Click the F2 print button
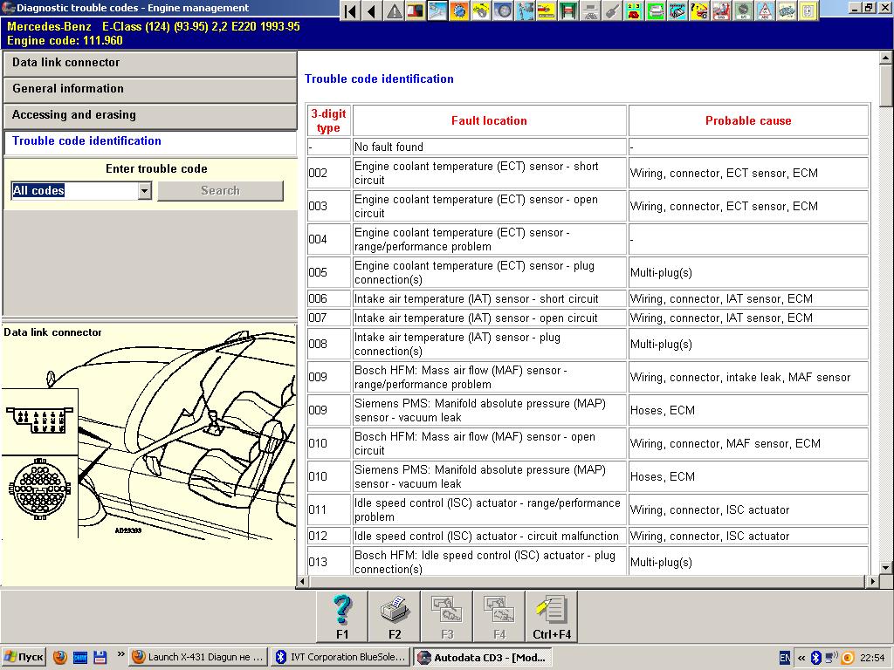Screen dimensions: 894x670 point(395,616)
